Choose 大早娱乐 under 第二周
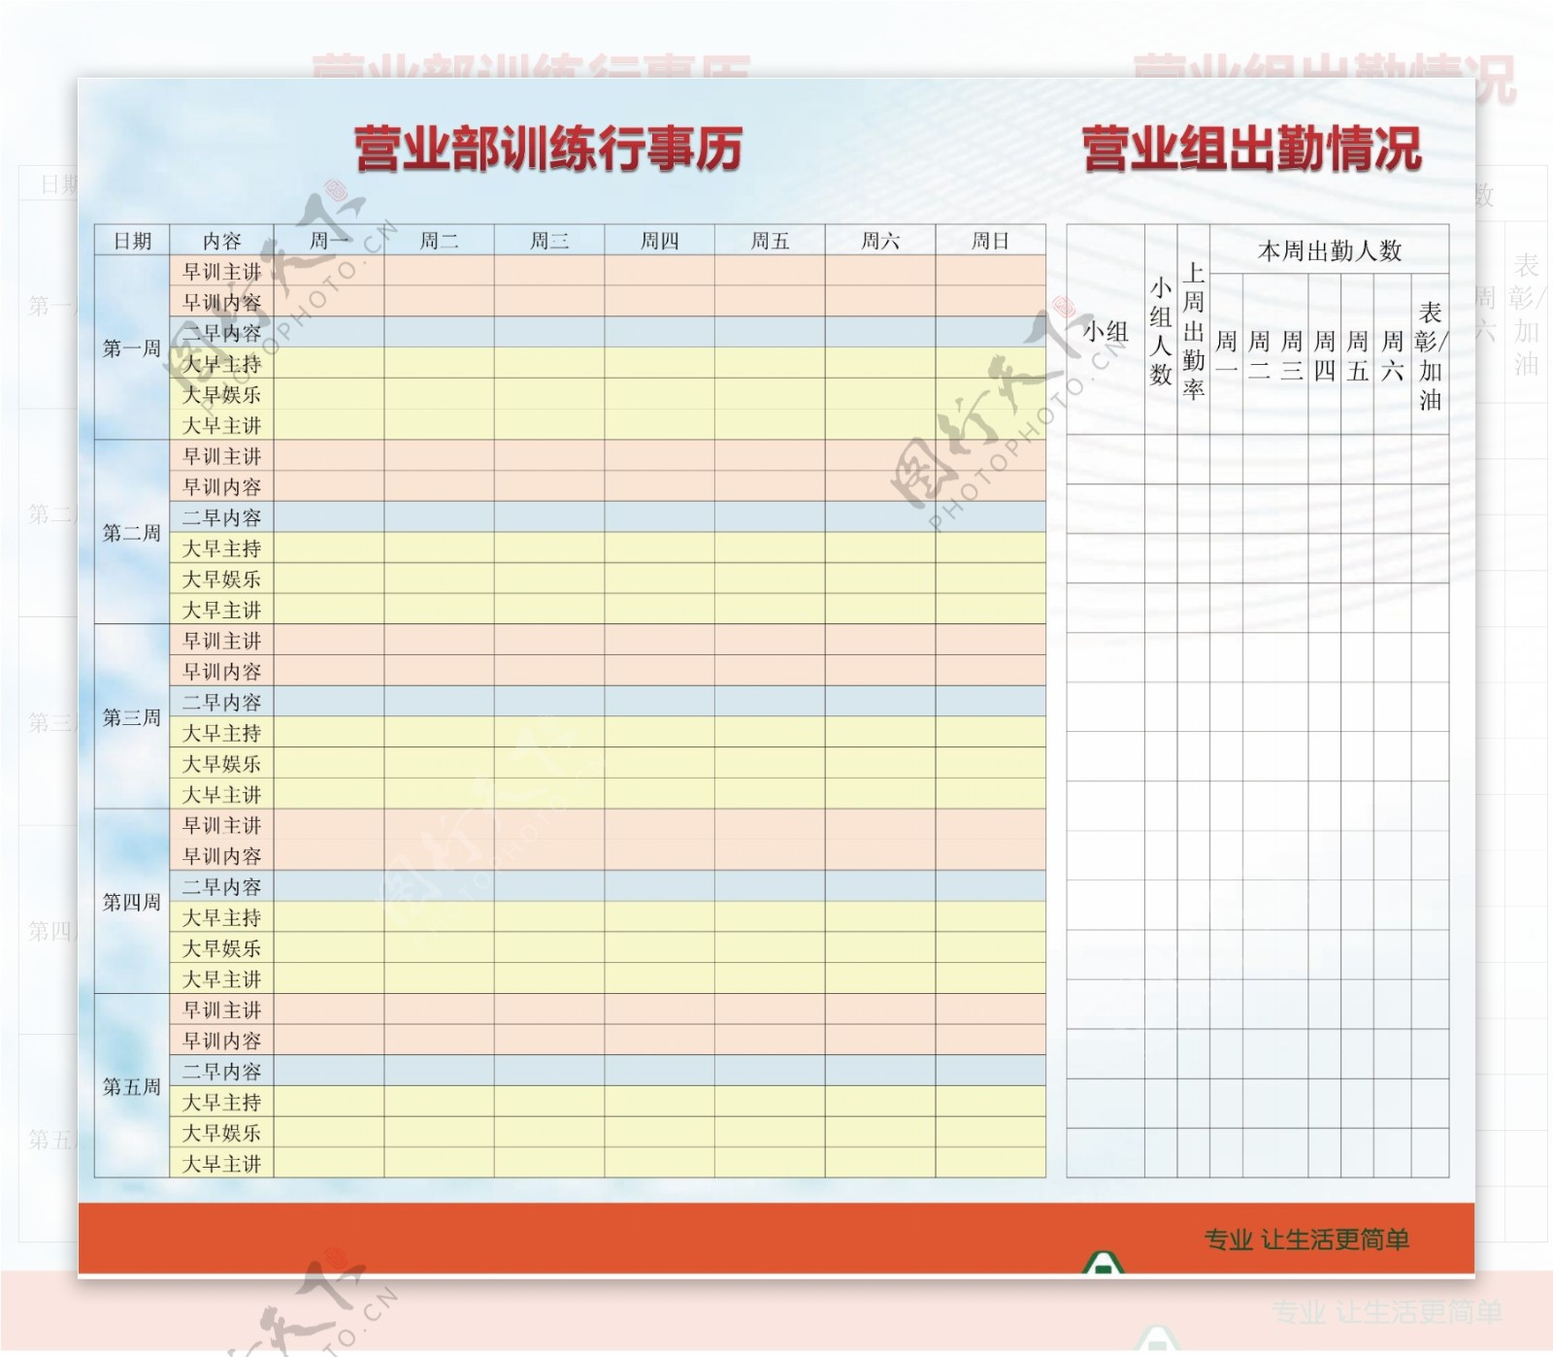 tap(222, 579)
